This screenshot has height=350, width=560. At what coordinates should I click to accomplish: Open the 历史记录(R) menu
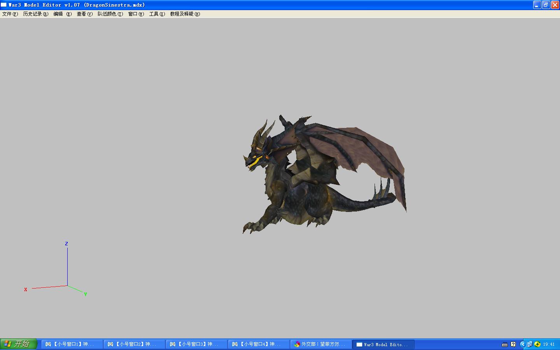coord(35,14)
